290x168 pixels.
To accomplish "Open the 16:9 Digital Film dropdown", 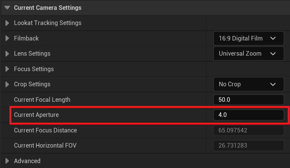I will pos(249,38).
